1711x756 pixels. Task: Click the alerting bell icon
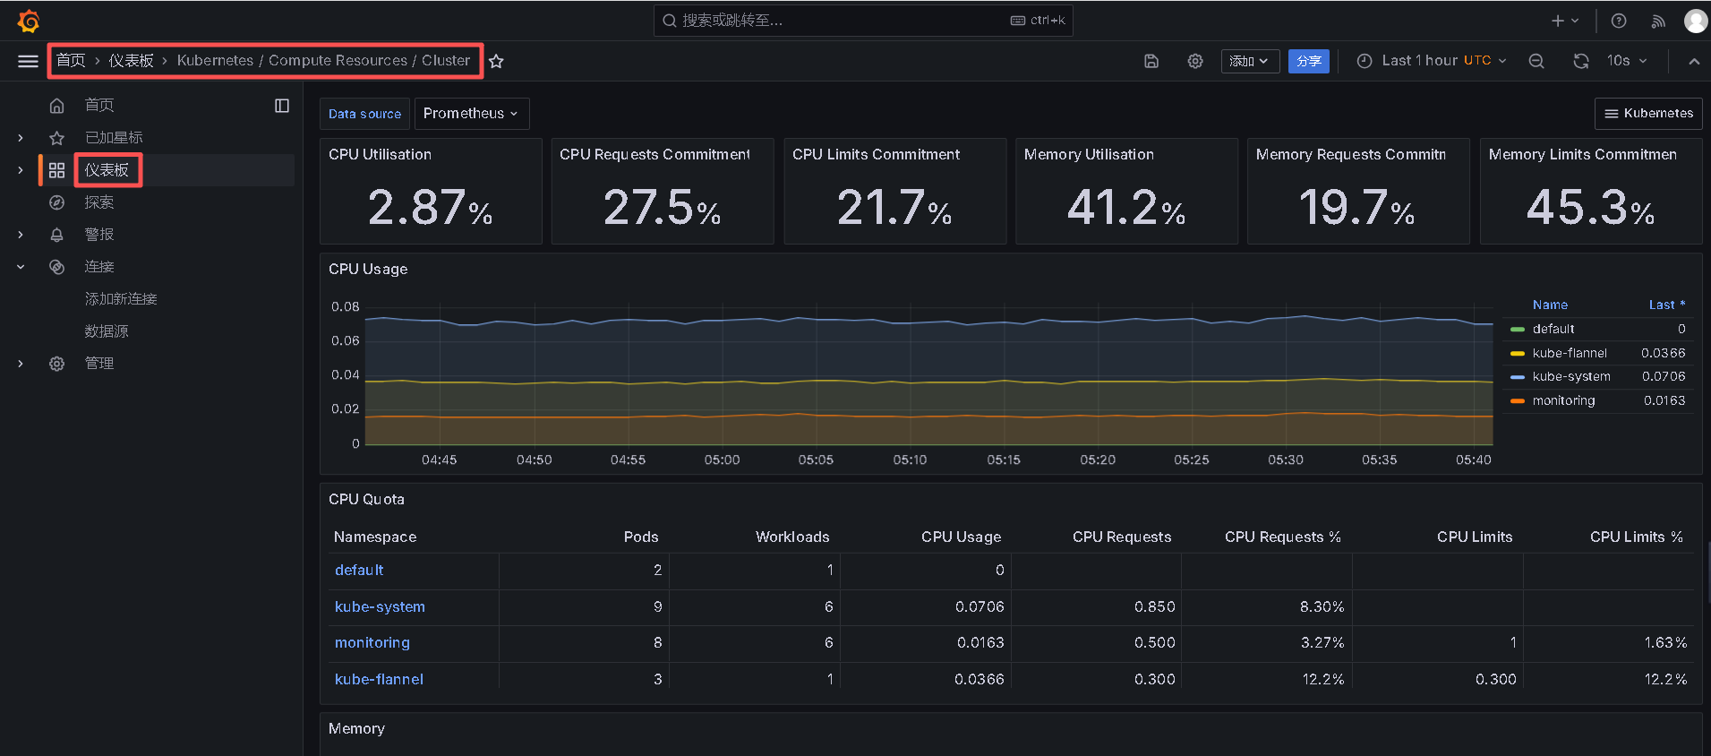56,235
